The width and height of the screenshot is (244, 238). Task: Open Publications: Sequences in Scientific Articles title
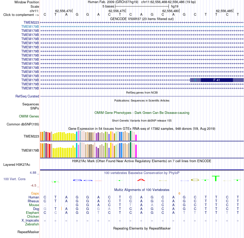click(142, 100)
